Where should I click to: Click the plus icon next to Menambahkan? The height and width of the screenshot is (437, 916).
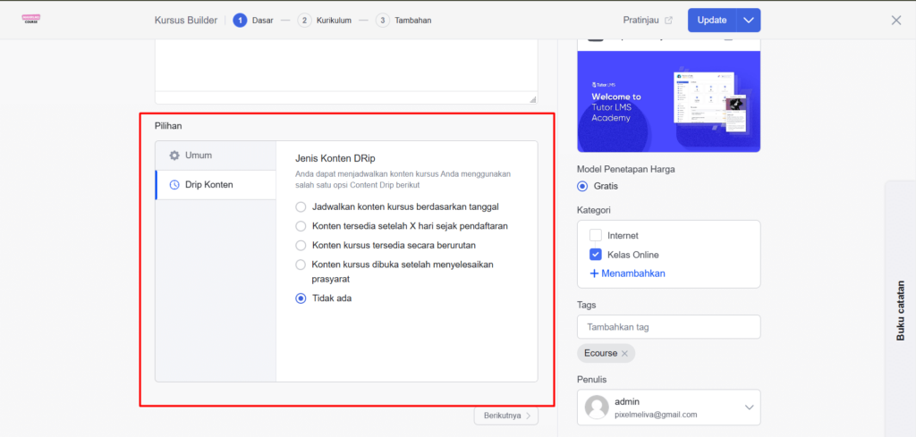594,273
